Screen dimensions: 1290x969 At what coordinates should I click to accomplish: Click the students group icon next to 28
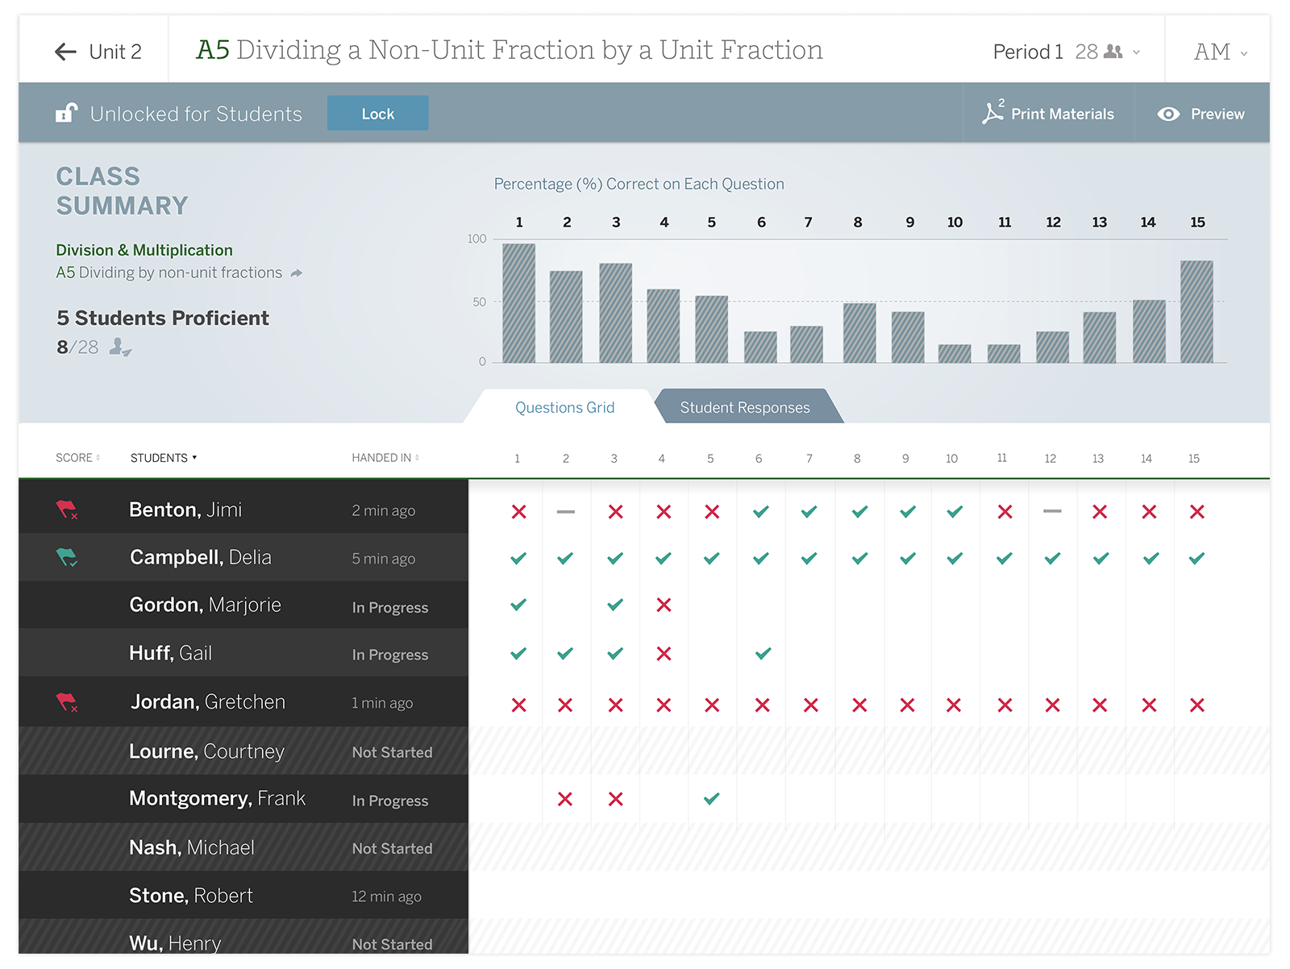click(1113, 52)
